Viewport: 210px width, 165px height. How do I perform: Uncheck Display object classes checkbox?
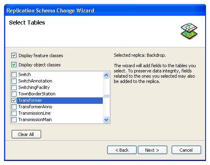coord(14,65)
